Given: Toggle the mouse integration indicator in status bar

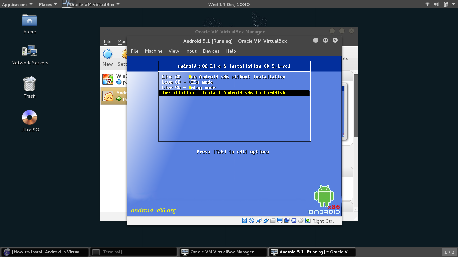Looking at the screenshot, I should click(x=301, y=221).
